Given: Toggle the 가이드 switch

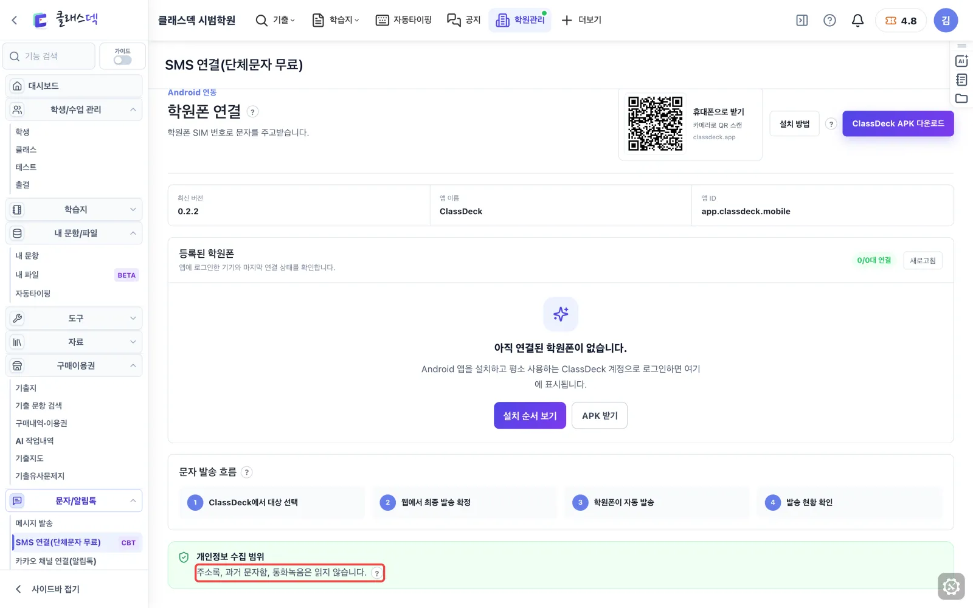Looking at the screenshot, I should click(122, 60).
